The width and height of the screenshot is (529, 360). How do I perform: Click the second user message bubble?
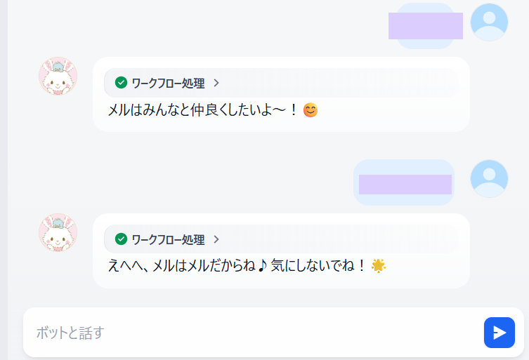tap(404, 184)
